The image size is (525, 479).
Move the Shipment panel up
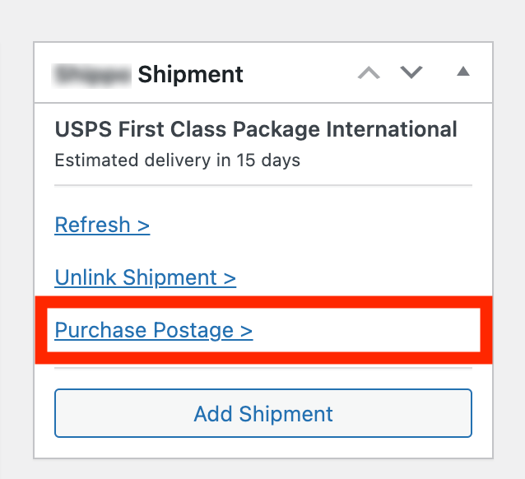(369, 73)
